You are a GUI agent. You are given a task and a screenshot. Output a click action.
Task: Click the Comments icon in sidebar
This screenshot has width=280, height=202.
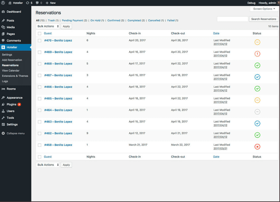[x=3, y=41]
